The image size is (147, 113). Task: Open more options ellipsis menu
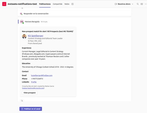tap(146, 4)
